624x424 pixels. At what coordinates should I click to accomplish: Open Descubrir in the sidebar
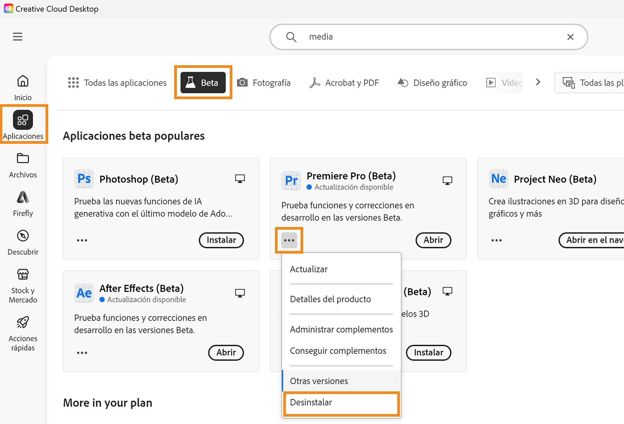click(x=23, y=242)
